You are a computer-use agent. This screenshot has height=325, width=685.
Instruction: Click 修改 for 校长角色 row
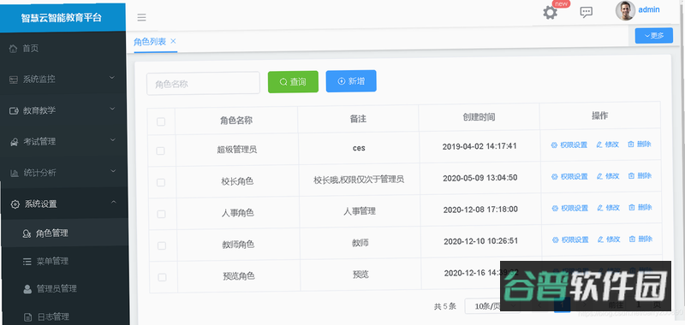click(x=608, y=176)
